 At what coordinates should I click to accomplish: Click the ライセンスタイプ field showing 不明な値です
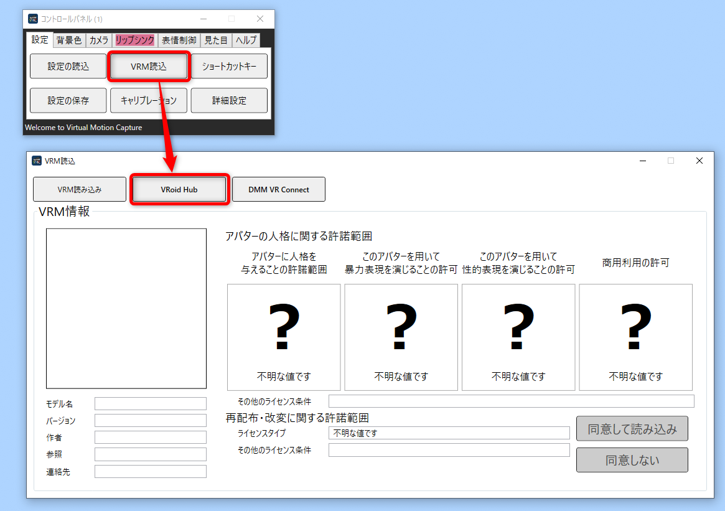(449, 433)
